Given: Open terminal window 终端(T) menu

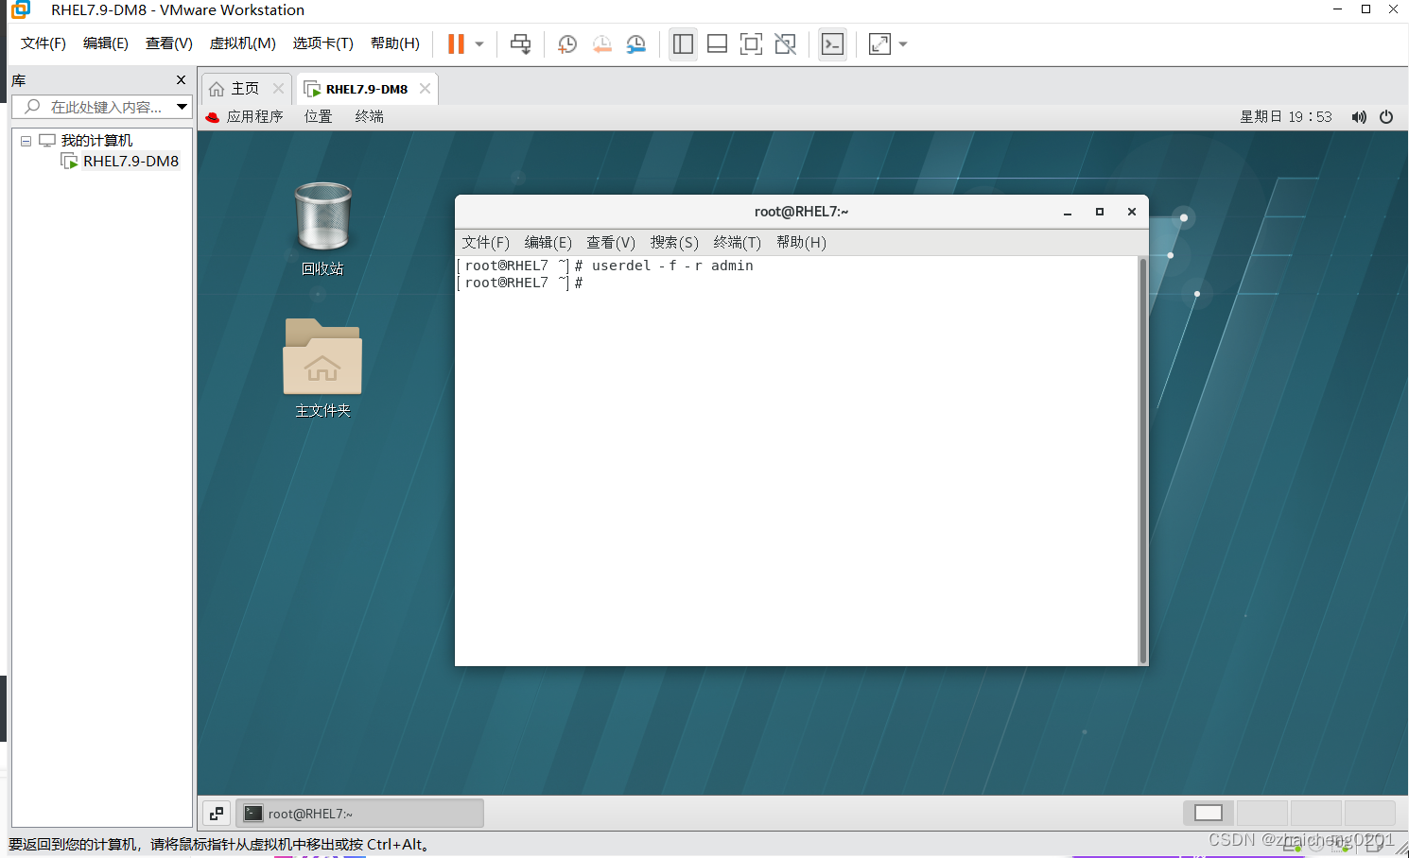Looking at the screenshot, I should tap(738, 243).
